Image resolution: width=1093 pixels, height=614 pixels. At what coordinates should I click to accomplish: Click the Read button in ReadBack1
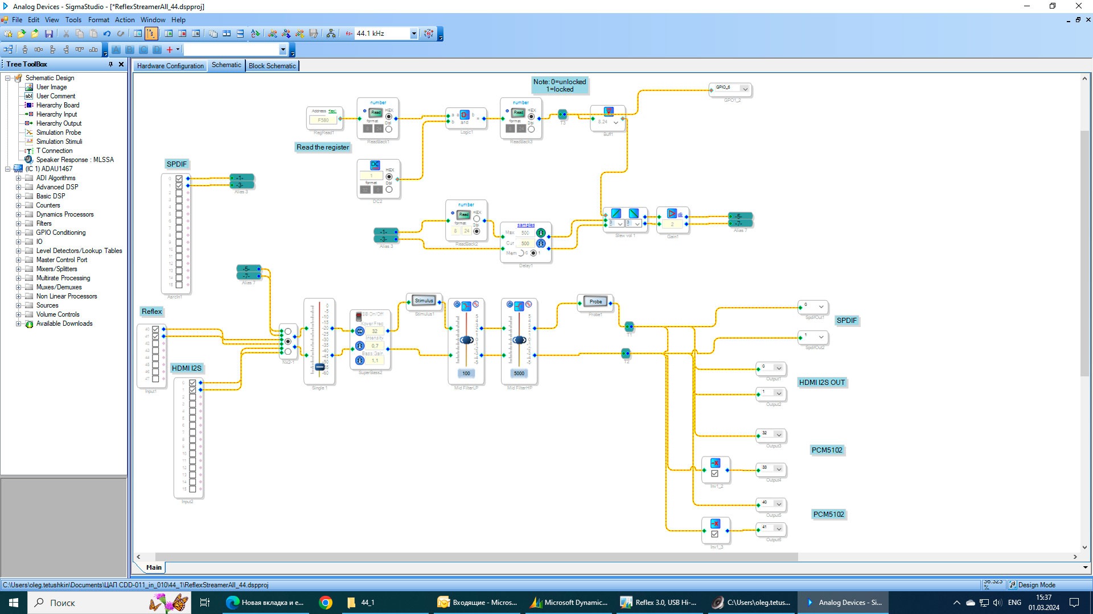tap(376, 113)
